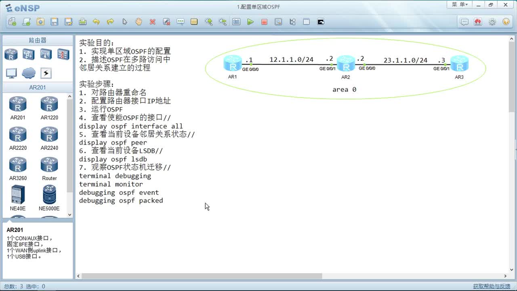Pick the NE40E router model

click(18, 198)
